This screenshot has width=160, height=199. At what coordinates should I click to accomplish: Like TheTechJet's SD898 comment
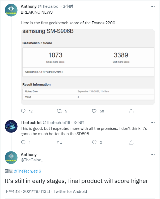(x=94, y=143)
